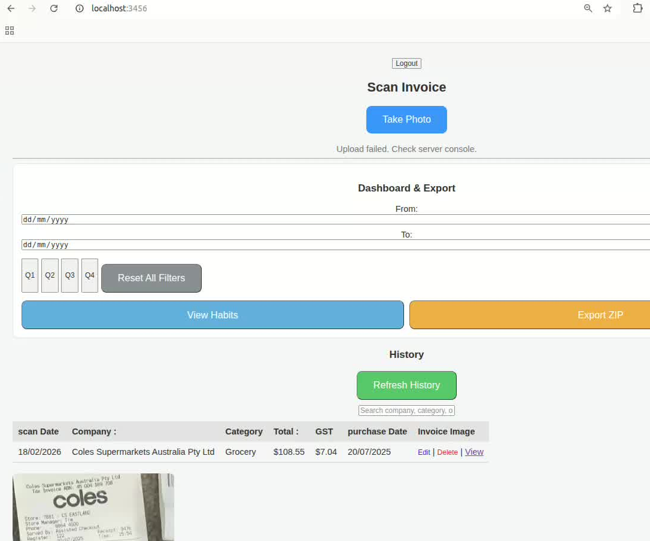
Task: Select the Q1 quarter filter
Action: [30, 275]
